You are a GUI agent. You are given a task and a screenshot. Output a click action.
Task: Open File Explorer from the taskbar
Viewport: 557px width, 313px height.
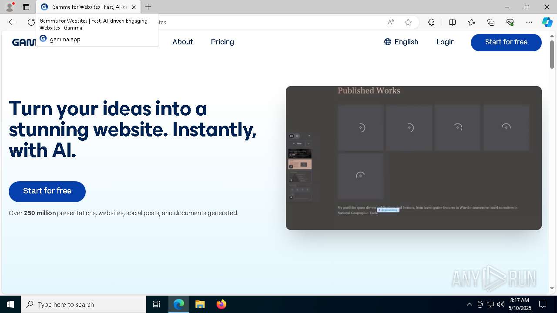pos(200,304)
